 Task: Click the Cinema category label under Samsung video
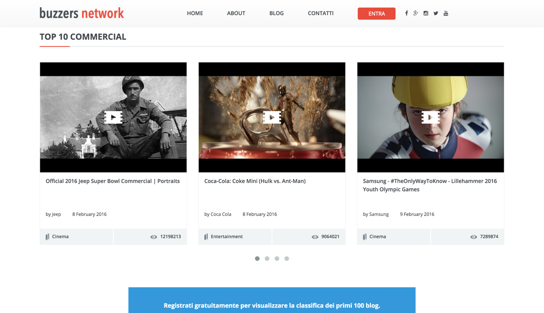(x=378, y=236)
